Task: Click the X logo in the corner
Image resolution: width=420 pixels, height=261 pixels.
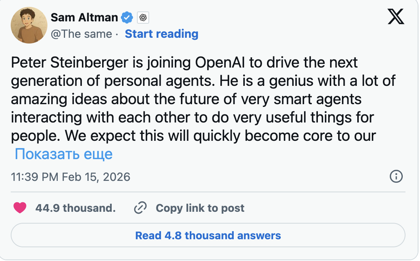Action: 396,17
